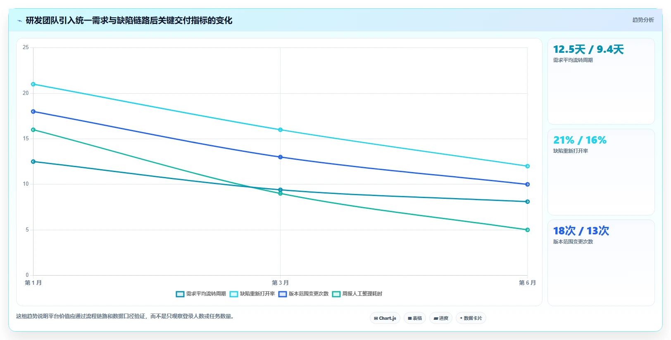The width and height of the screenshot is (671, 340).
Task: Toggle 缺陷重新打开率 series in the legend
Action: 252,294
